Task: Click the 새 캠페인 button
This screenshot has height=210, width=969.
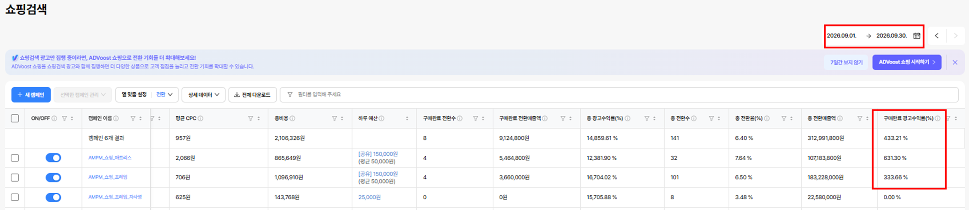Action: point(31,95)
